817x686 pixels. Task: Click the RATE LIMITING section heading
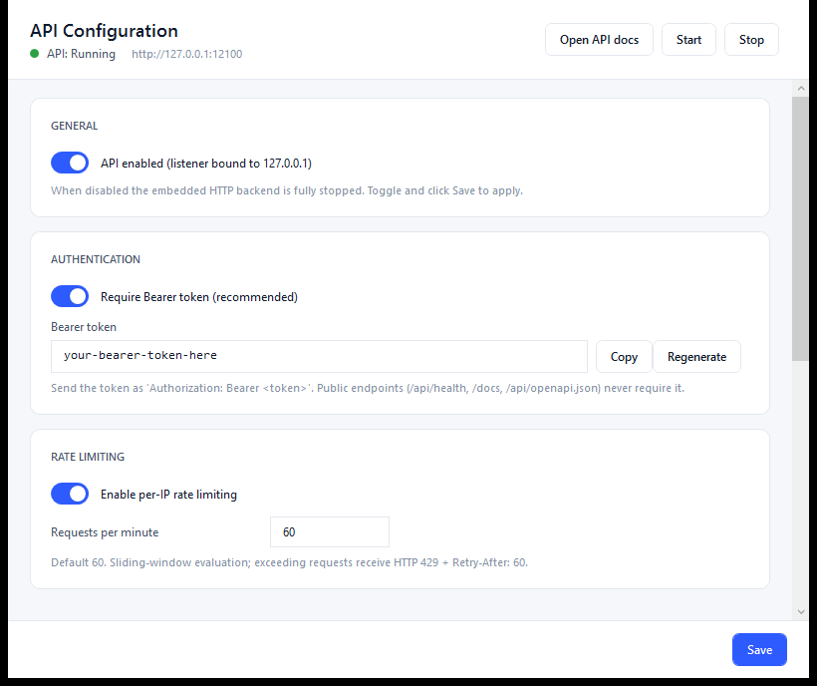pyautogui.click(x=88, y=457)
